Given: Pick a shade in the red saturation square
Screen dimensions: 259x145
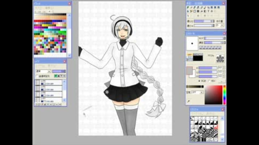Looking at the screenshot, I should (x=214, y=95).
